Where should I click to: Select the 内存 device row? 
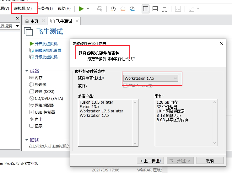(36, 78)
